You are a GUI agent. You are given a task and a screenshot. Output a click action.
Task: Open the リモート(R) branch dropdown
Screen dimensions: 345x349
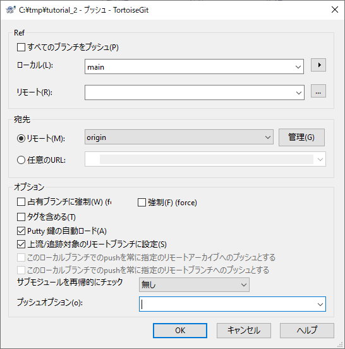click(x=299, y=92)
